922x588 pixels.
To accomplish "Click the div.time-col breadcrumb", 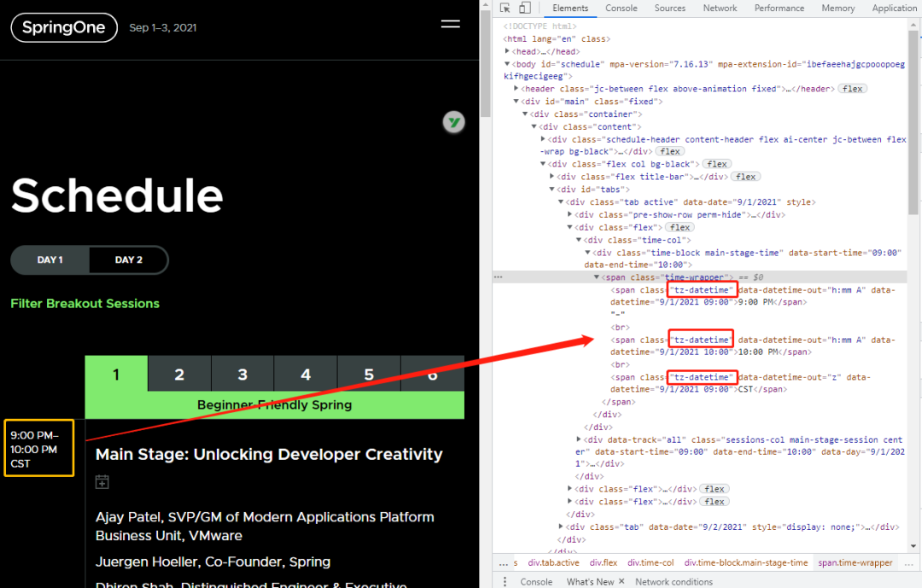I will tap(651, 563).
